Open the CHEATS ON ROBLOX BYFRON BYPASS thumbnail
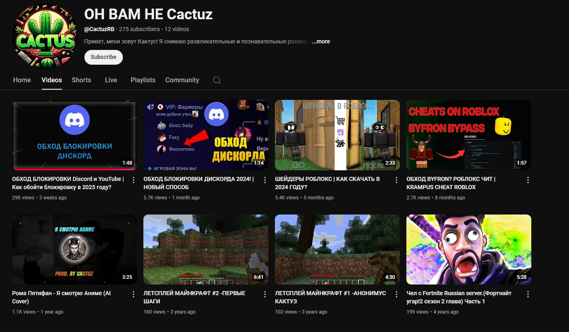 click(x=469, y=135)
